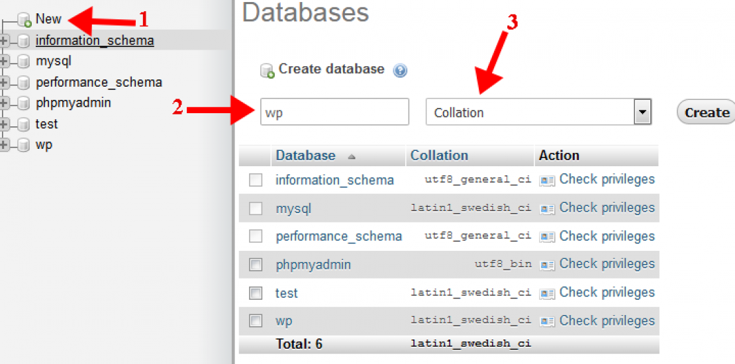Sort by the Database column header
The image size is (735, 364).
[305, 156]
